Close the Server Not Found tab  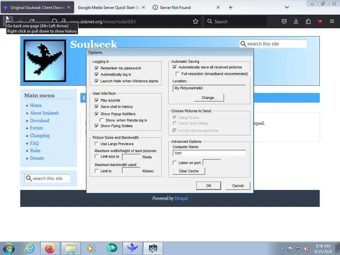(x=218, y=7)
